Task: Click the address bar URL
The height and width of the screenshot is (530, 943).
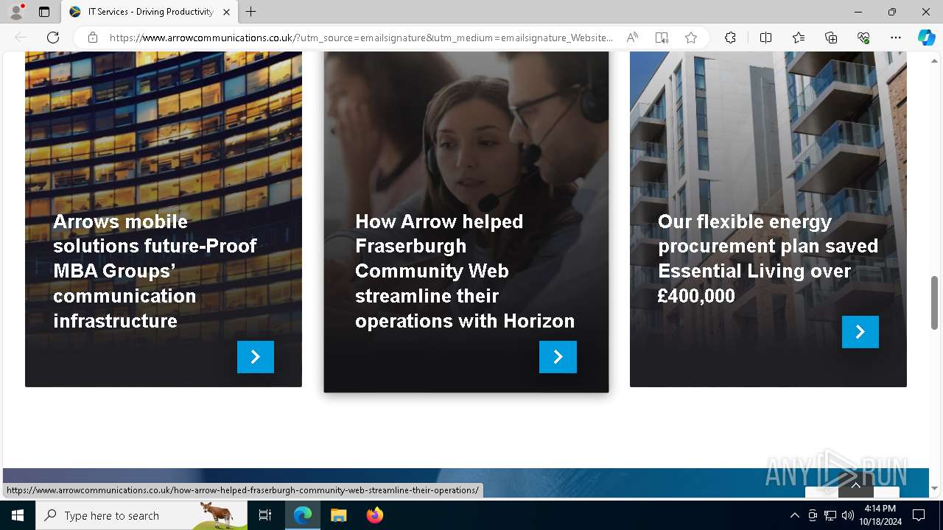Action: [361, 38]
